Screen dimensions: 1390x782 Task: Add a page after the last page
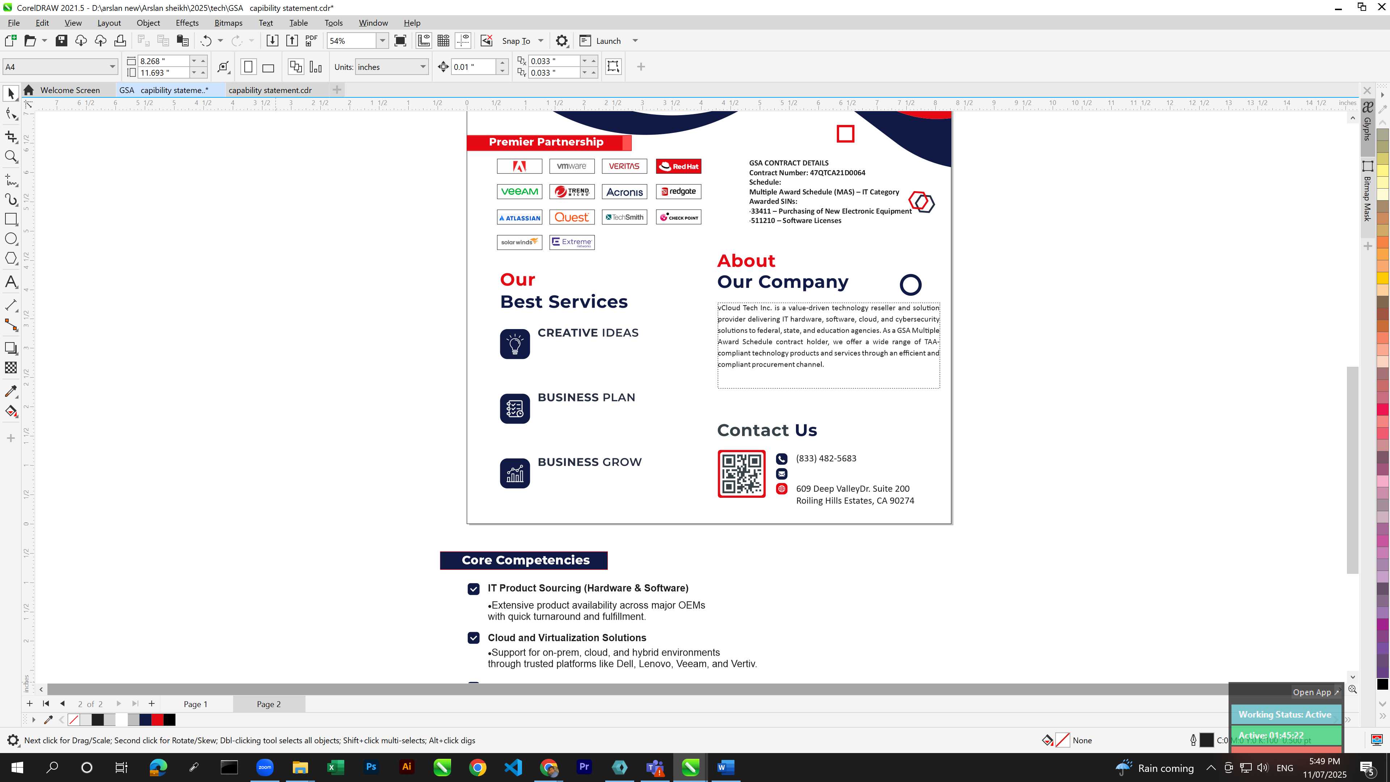click(x=152, y=703)
